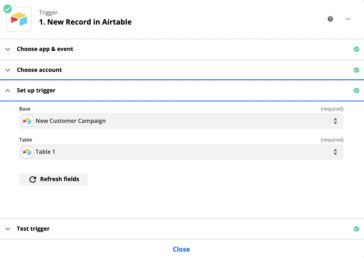Open the three-dot more options menu
This screenshot has width=364, height=258.
point(348,19)
